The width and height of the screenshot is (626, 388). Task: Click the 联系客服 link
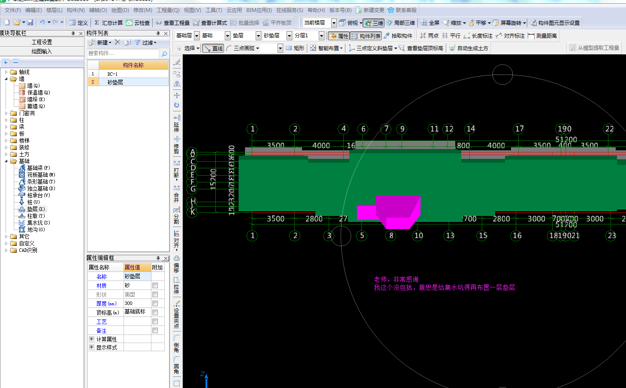402,10
